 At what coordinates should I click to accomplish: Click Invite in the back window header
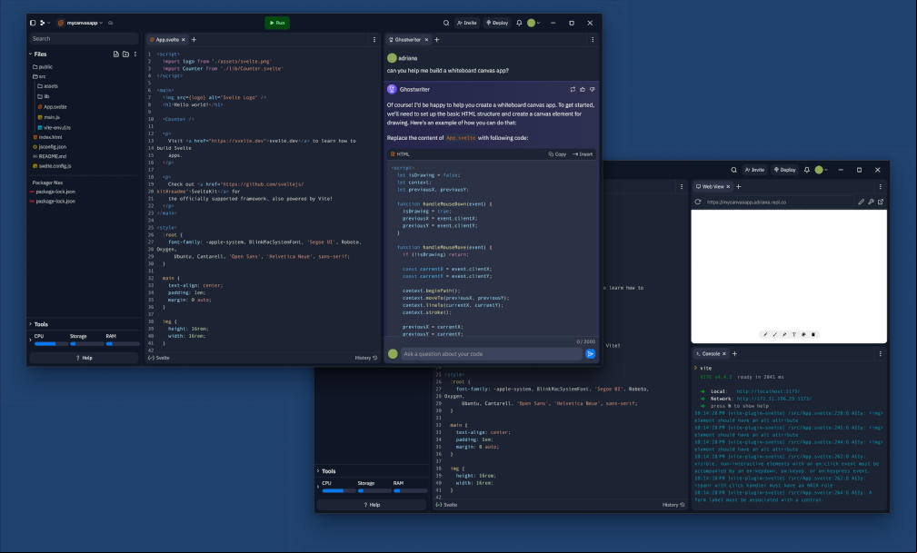pos(754,170)
